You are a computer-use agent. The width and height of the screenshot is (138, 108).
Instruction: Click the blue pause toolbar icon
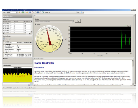point(38,12)
